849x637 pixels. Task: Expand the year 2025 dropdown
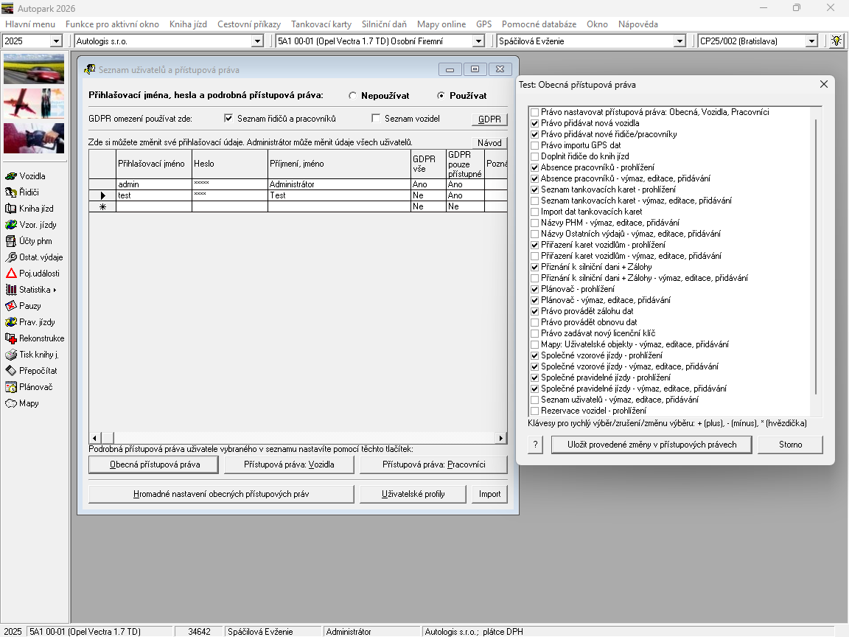coord(56,41)
